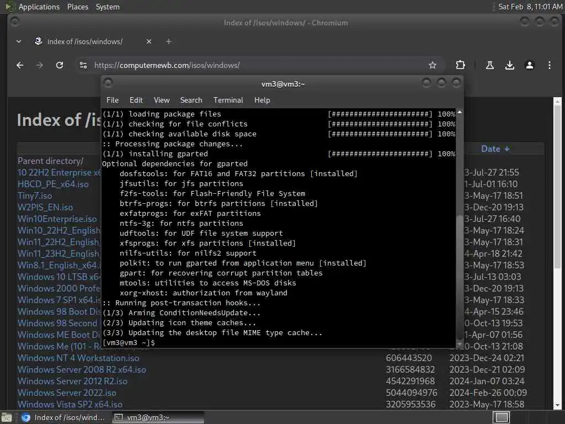The height and width of the screenshot is (424, 565).
Task: Download Tiny7.iso link
Action: click(35, 195)
